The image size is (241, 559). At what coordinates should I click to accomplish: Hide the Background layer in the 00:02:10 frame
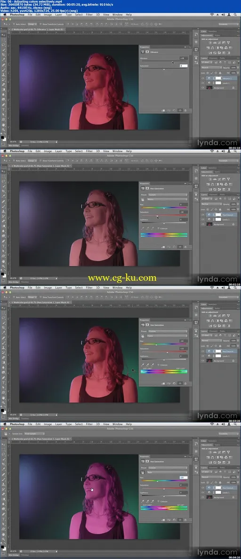click(x=203, y=224)
